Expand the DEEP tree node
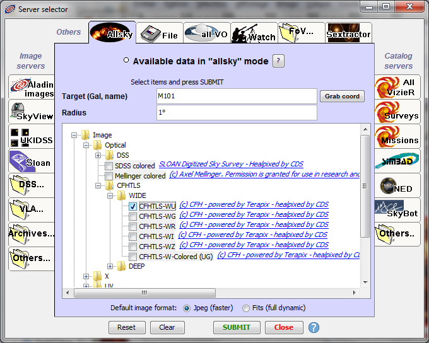 [x=110, y=266]
